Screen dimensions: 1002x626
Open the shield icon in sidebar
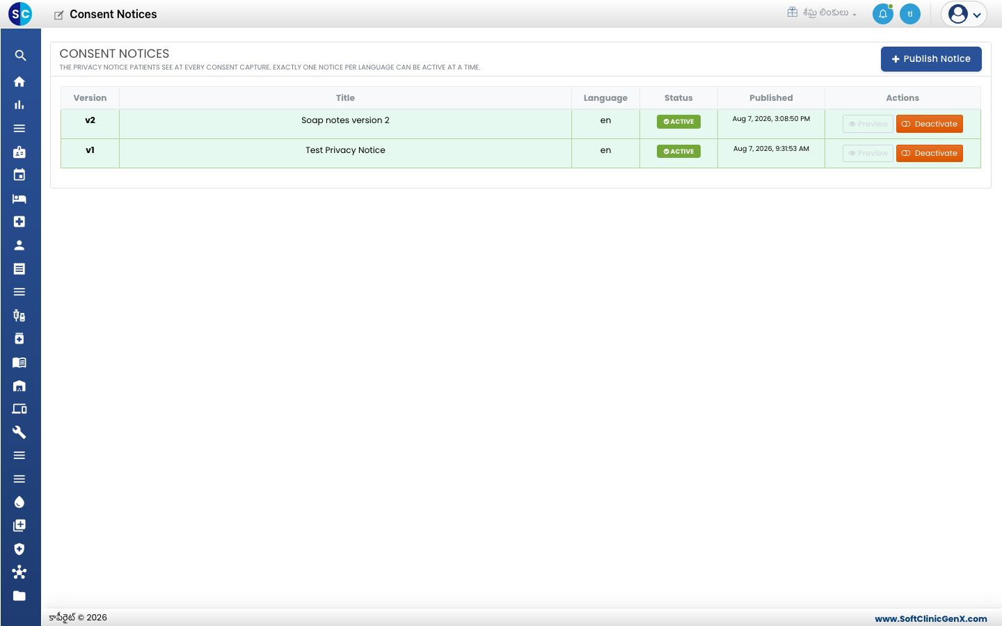click(19, 549)
